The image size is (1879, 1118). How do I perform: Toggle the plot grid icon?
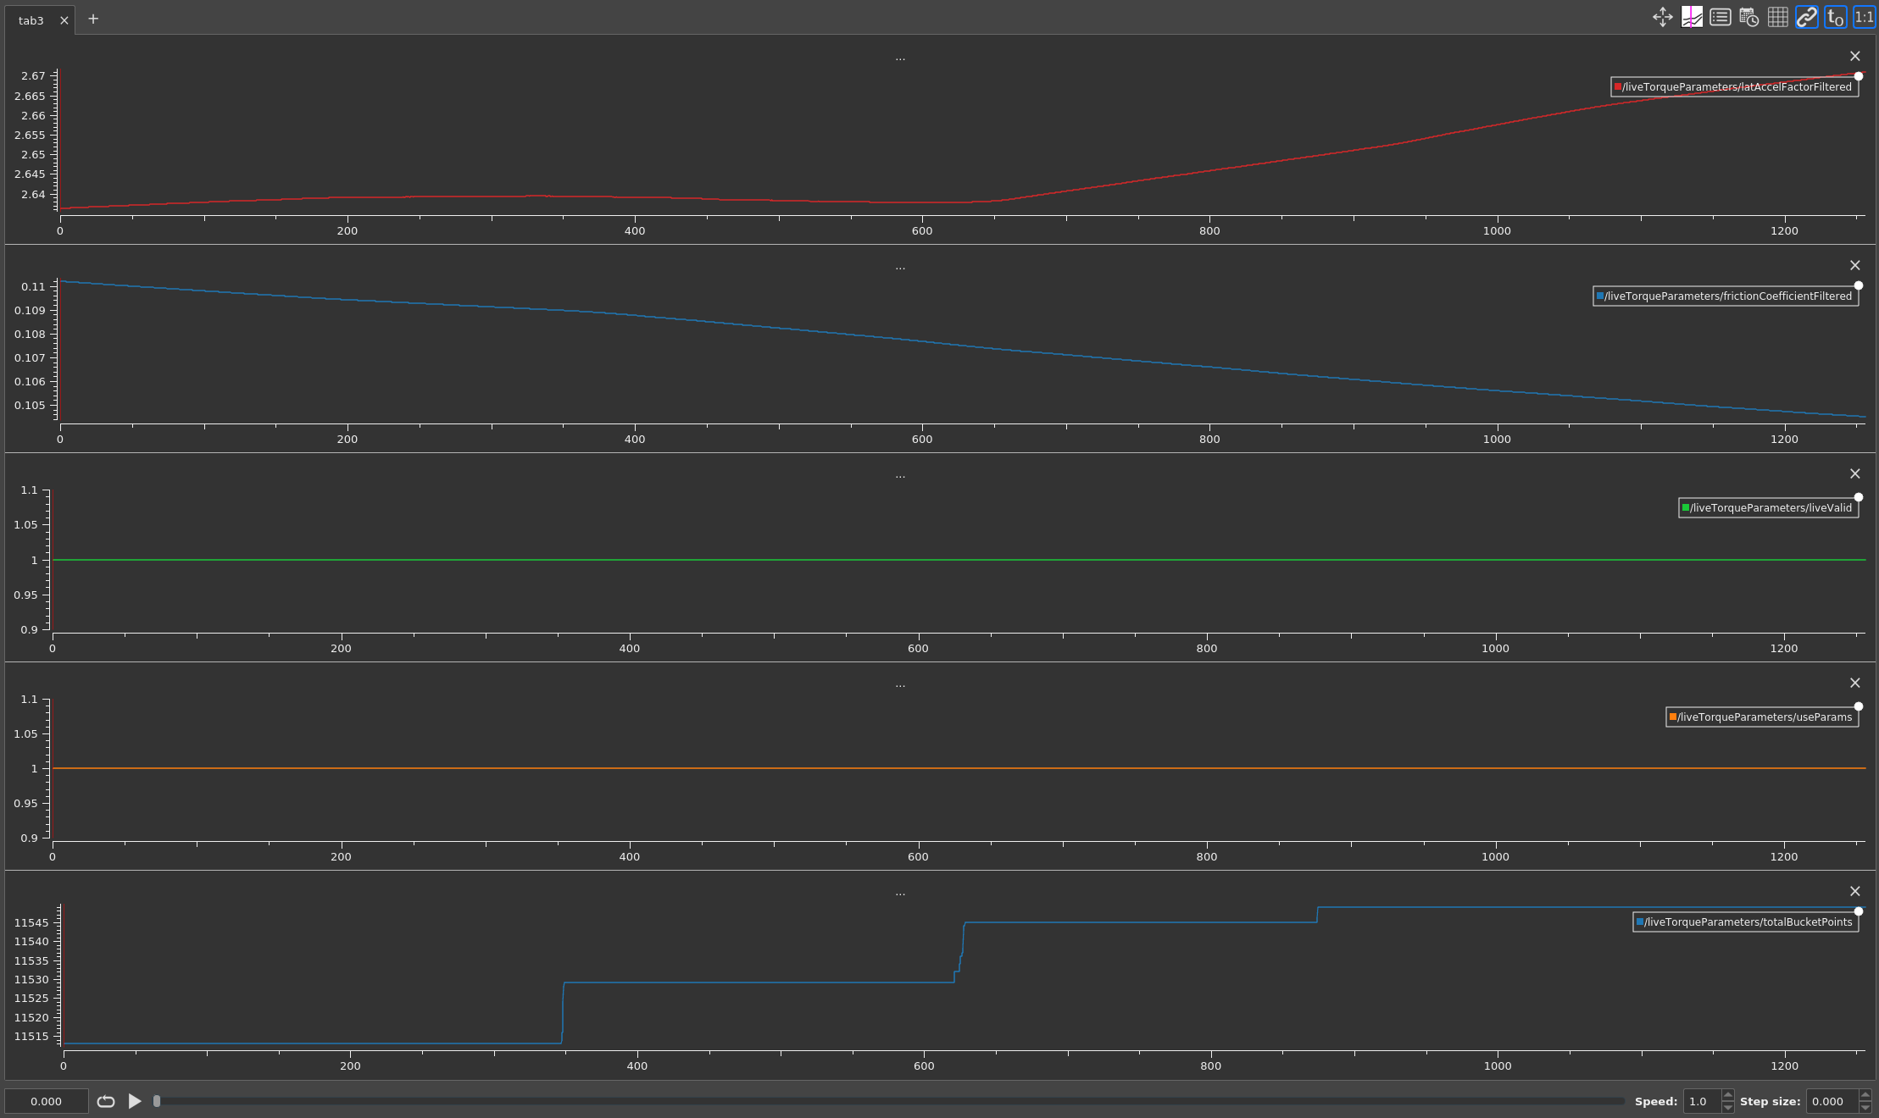(x=1777, y=17)
